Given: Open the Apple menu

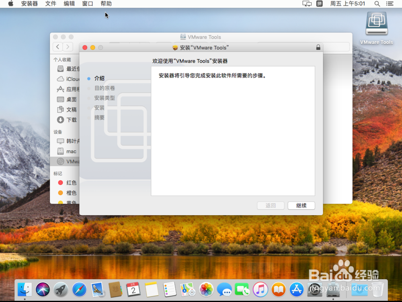Looking at the screenshot, I should (x=10, y=4).
